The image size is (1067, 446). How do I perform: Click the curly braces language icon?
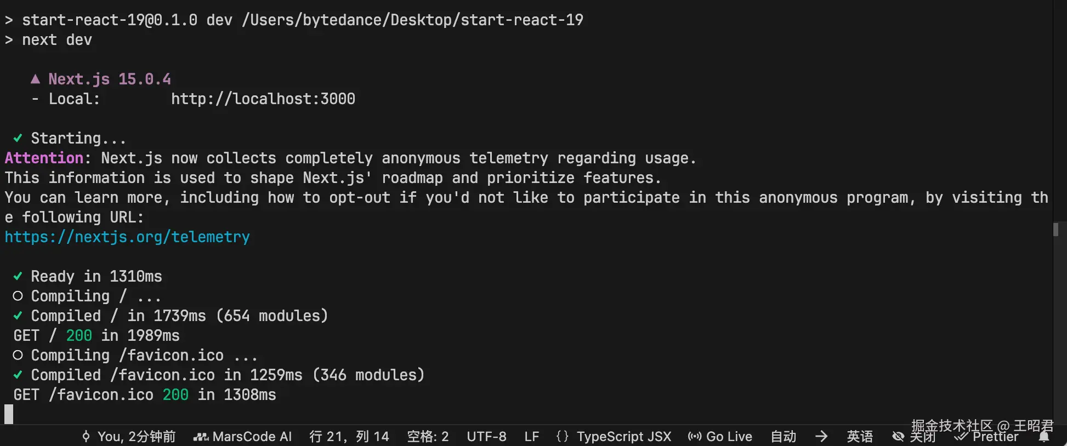[562, 437]
